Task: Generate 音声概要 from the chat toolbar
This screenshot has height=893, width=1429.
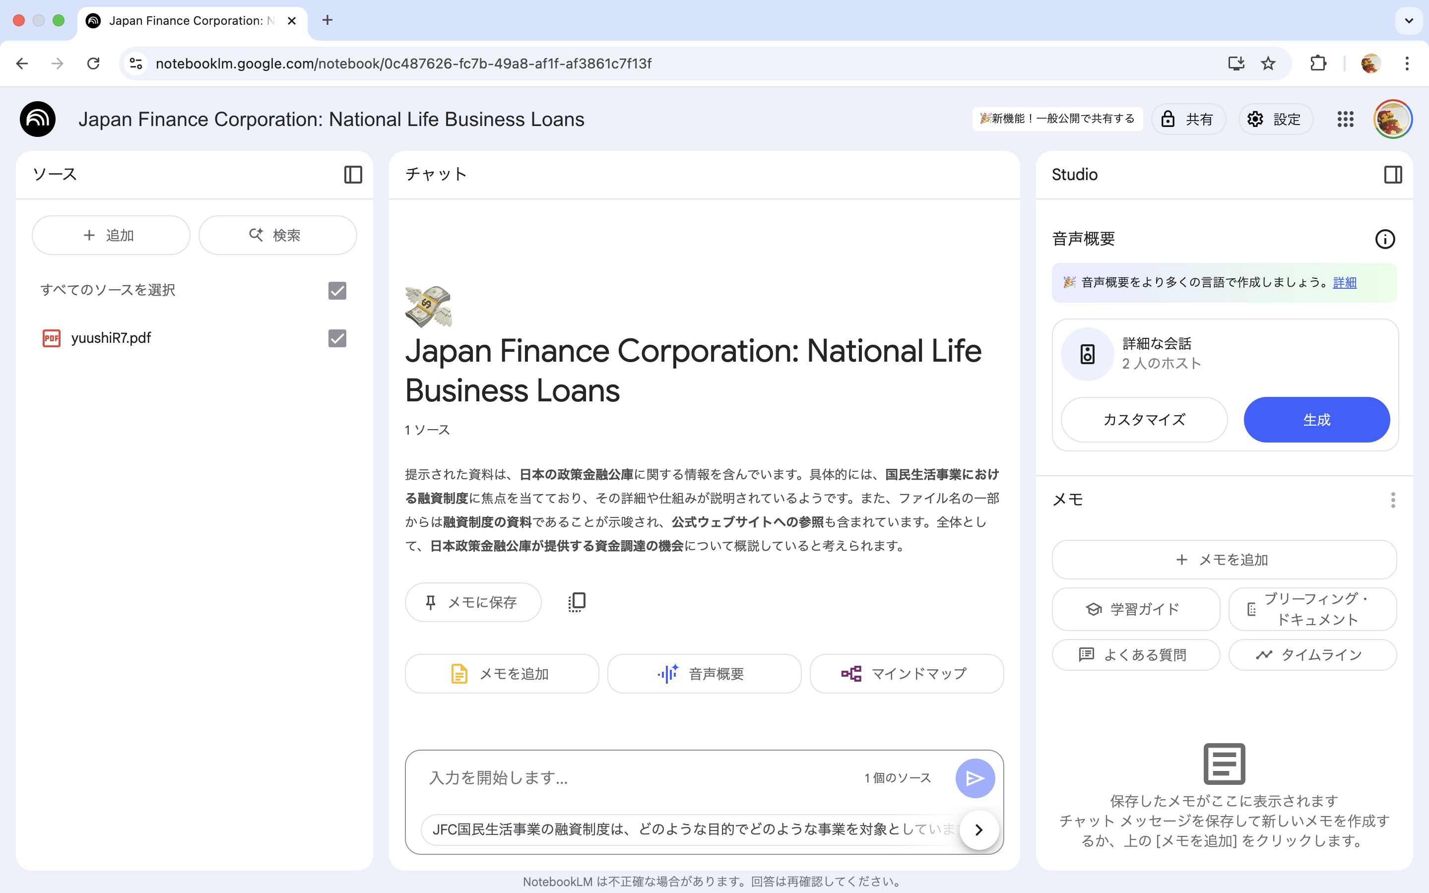Action: tap(705, 673)
